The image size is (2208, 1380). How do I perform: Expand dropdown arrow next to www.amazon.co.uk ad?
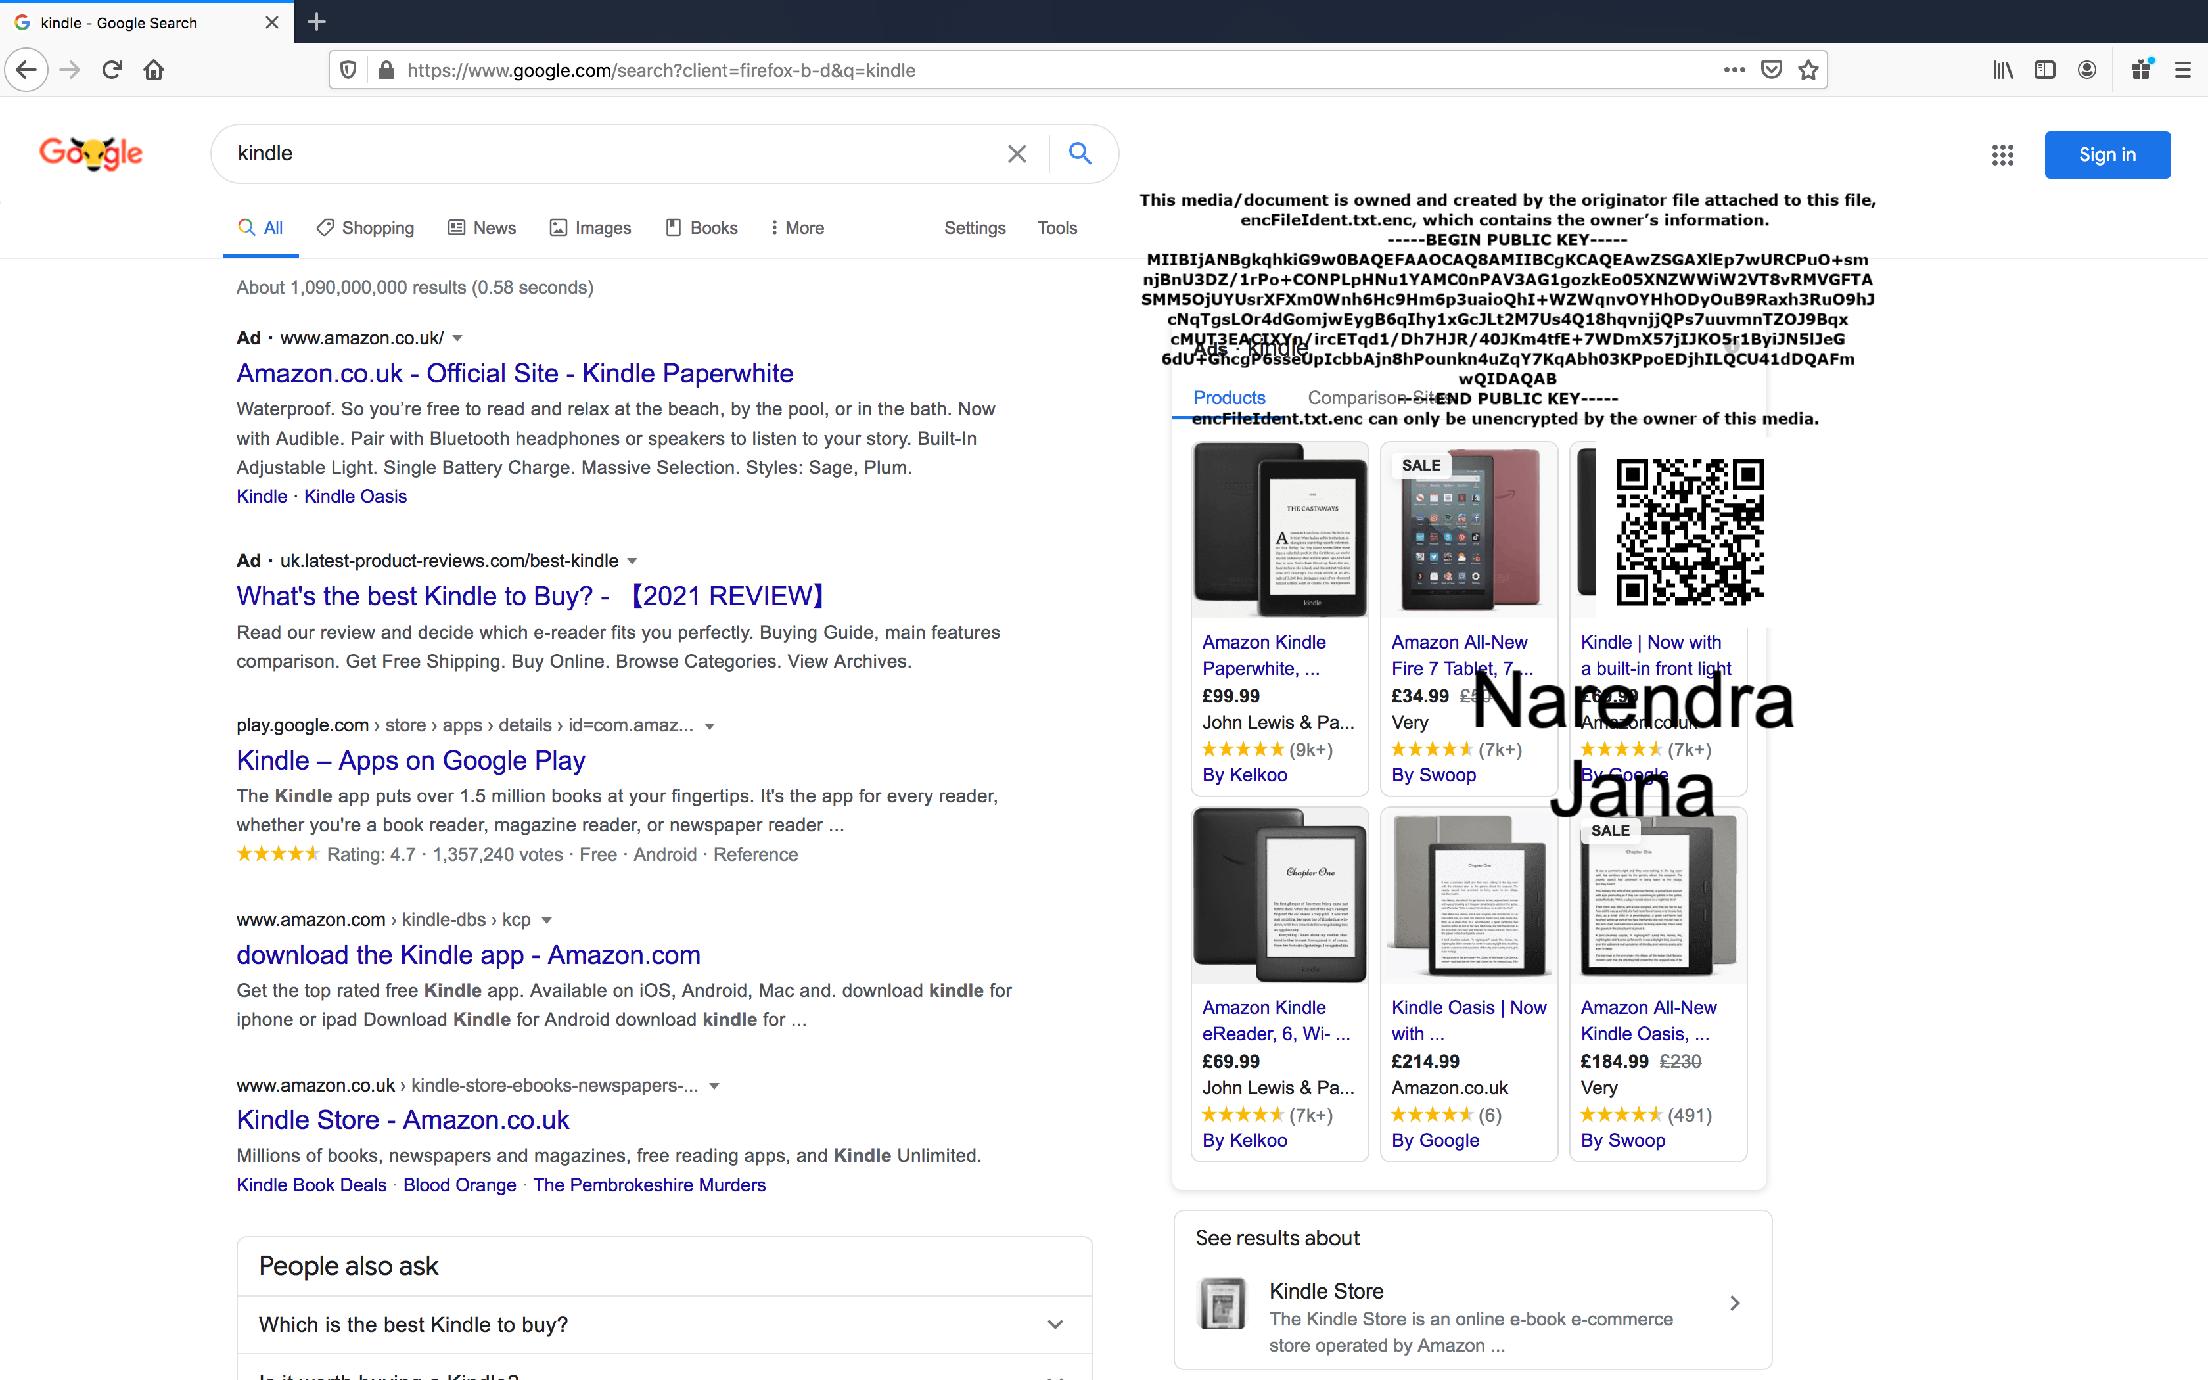(x=458, y=338)
